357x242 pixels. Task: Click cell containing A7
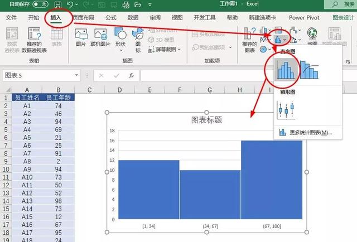pyautogui.click(x=27, y=153)
